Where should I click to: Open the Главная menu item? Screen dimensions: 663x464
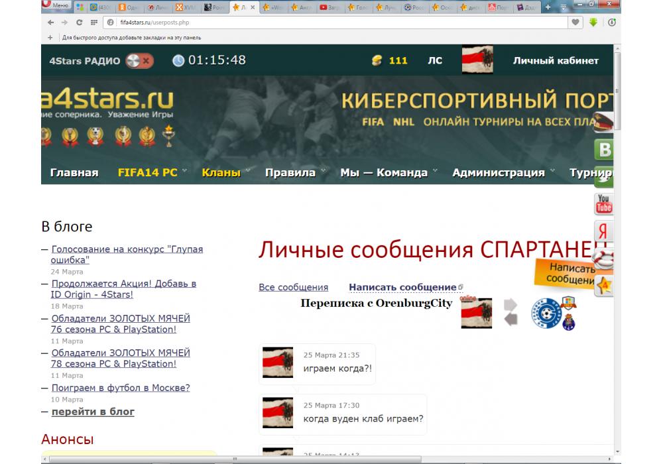(74, 172)
